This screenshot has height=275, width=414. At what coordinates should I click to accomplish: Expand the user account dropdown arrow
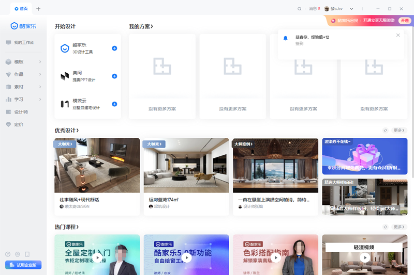pos(351,9)
